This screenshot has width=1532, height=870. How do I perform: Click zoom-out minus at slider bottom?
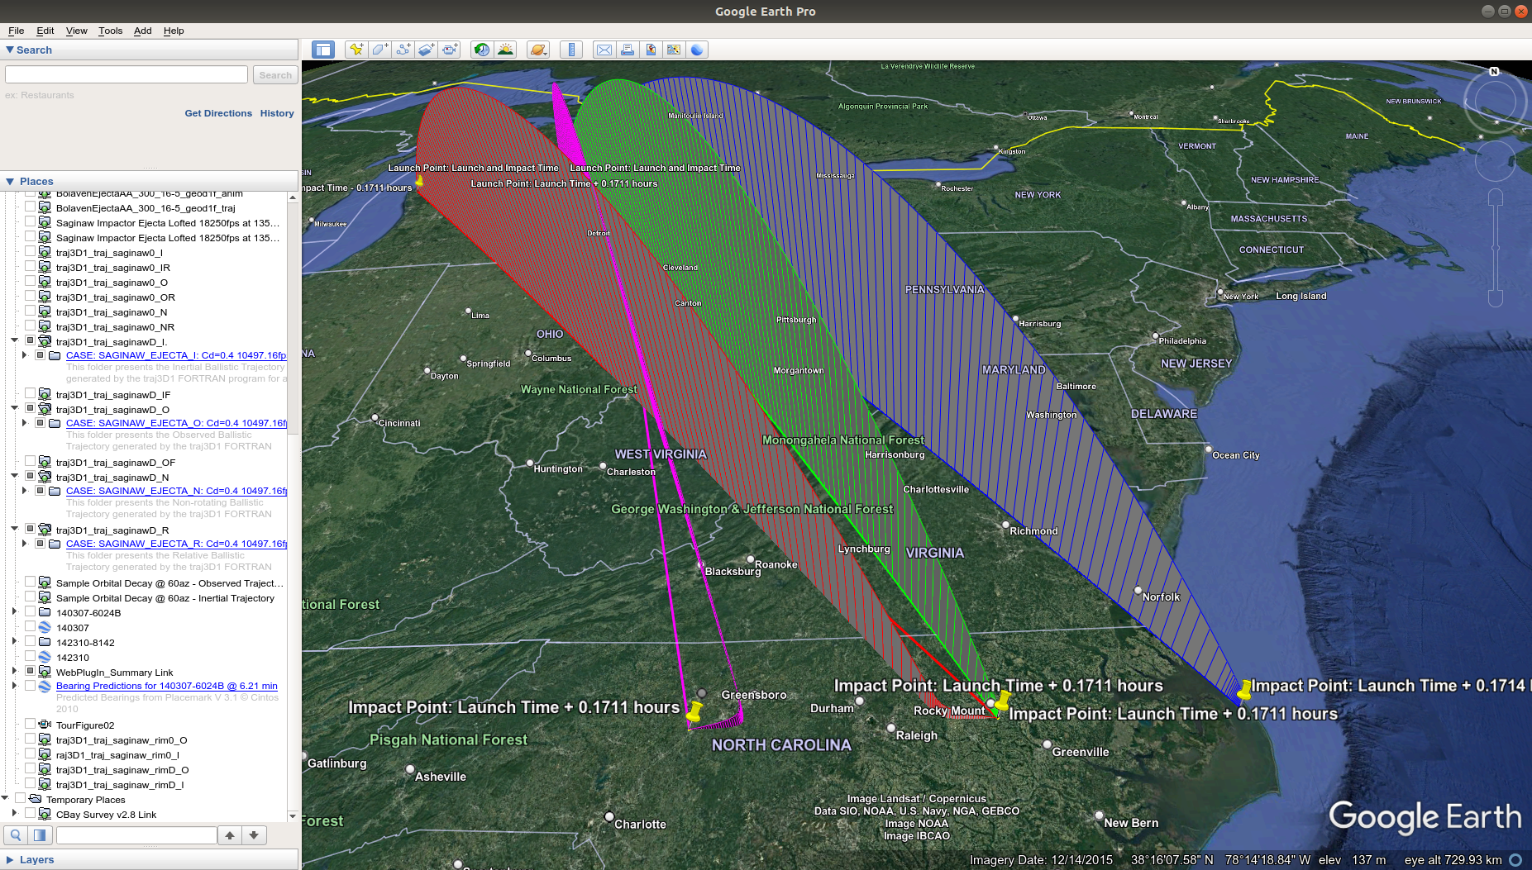[x=1495, y=298]
